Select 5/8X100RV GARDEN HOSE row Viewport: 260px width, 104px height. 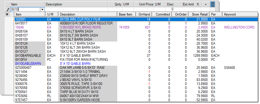coord(136,100)
